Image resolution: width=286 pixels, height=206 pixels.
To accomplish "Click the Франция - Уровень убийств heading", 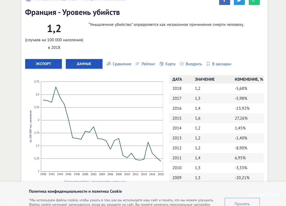I will click(x=72, y=13).
